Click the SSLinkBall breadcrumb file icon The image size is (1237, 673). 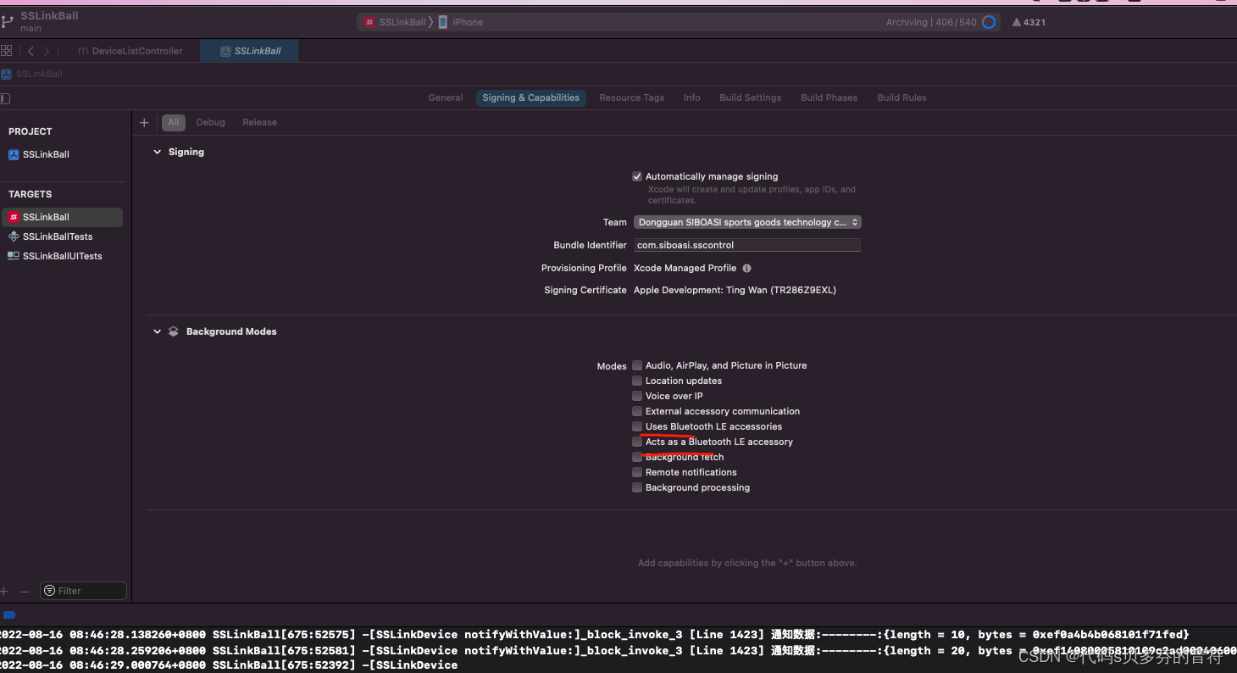7,74
